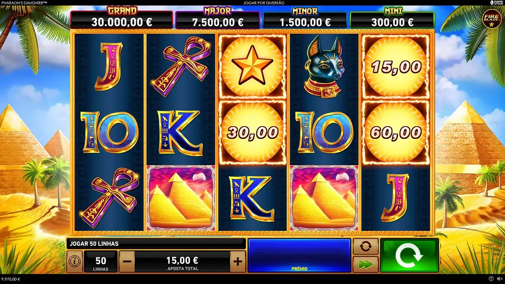
Task: Click the black cat Bastet symbol
Action: tap(324, 67)
